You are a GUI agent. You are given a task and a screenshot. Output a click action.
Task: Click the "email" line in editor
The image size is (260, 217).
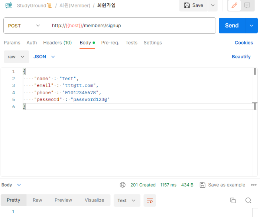pyautogui.click(x=66, y=85)
